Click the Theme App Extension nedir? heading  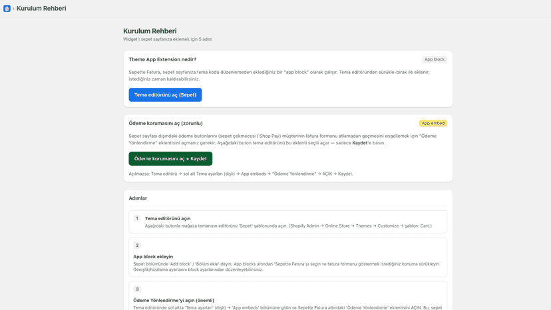point(162,59)
